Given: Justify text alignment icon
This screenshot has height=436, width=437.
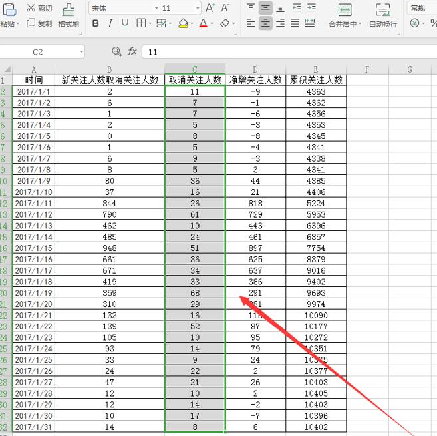Looking at the screenshot, I should point(295,23).
